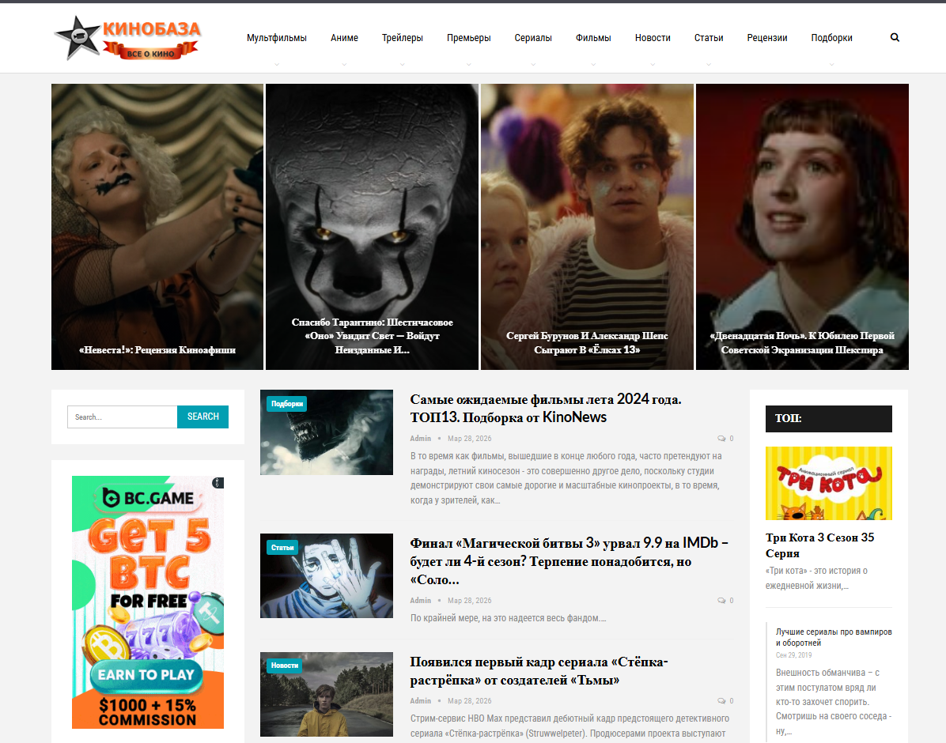Open the Премьеры menu
This screenshot has width=946, height=743.
point(469,37)
